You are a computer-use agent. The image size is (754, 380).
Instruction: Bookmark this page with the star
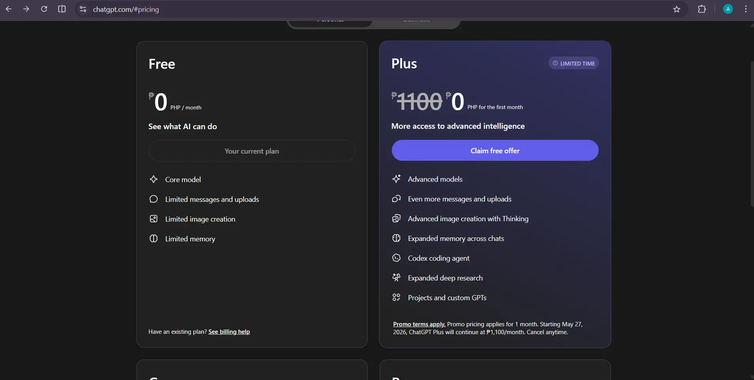(677, 9)
